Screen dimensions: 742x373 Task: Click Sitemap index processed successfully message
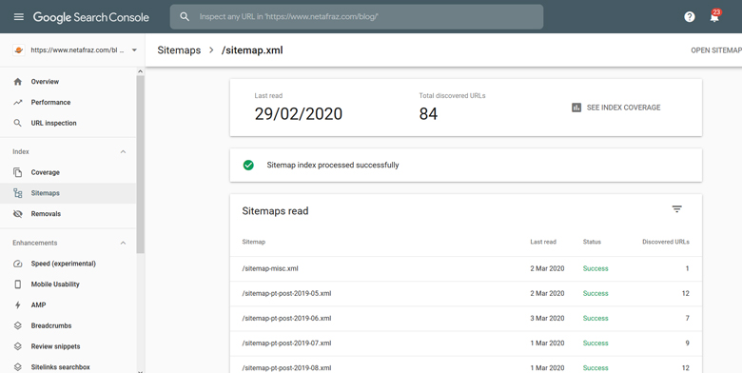pos(333,166)
